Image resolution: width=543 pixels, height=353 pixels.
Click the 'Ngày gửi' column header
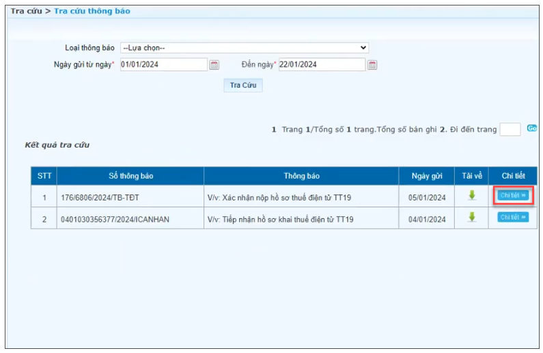click(427, 176)
